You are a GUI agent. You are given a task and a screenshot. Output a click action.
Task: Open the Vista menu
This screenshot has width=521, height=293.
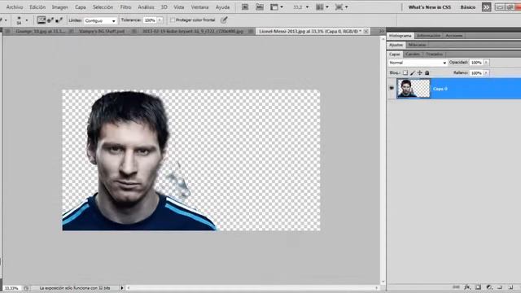(x=179, y=7)
